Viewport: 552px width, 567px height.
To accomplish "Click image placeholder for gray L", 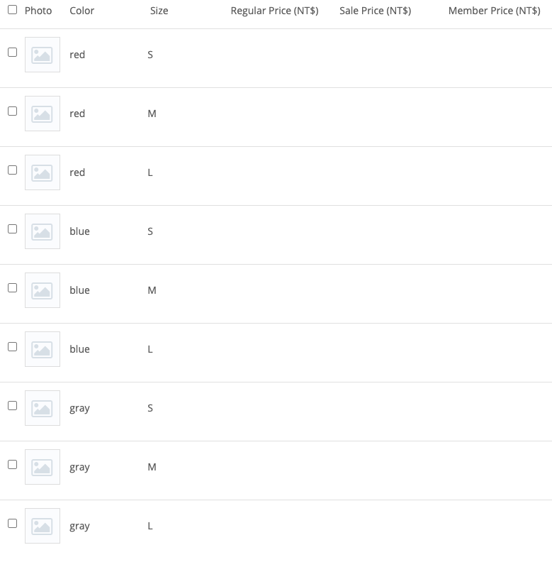I will (x=43, y=526).
